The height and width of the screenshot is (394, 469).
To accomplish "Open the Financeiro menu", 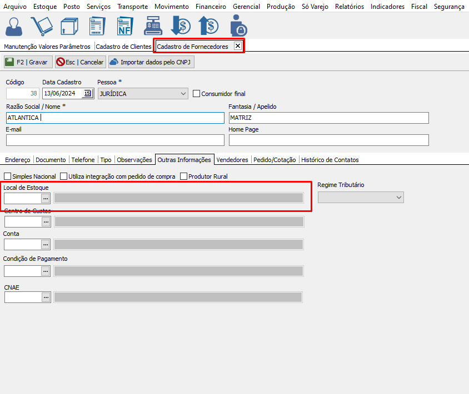I will click(211, 7).
